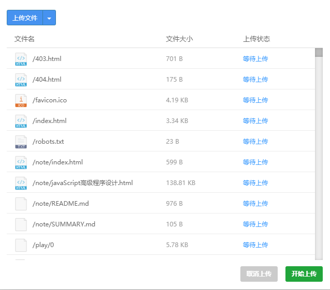
Task: Click the 701 B size value
Action: [x=174, y=58]
